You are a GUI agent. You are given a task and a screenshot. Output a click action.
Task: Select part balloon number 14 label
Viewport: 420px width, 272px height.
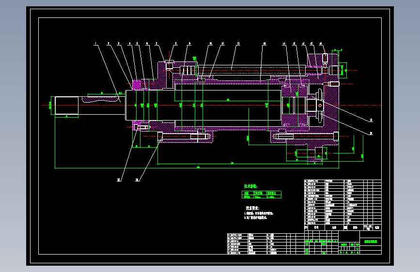pyautogui.click(x=284, y=44)
